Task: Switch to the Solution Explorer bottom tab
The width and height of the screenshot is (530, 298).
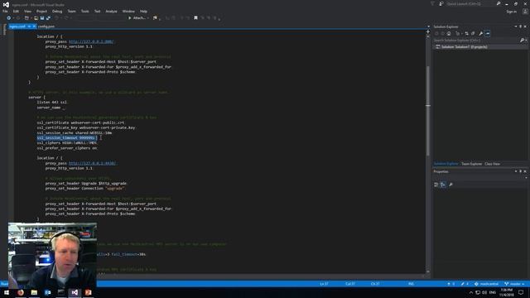Action: point(446,164)
